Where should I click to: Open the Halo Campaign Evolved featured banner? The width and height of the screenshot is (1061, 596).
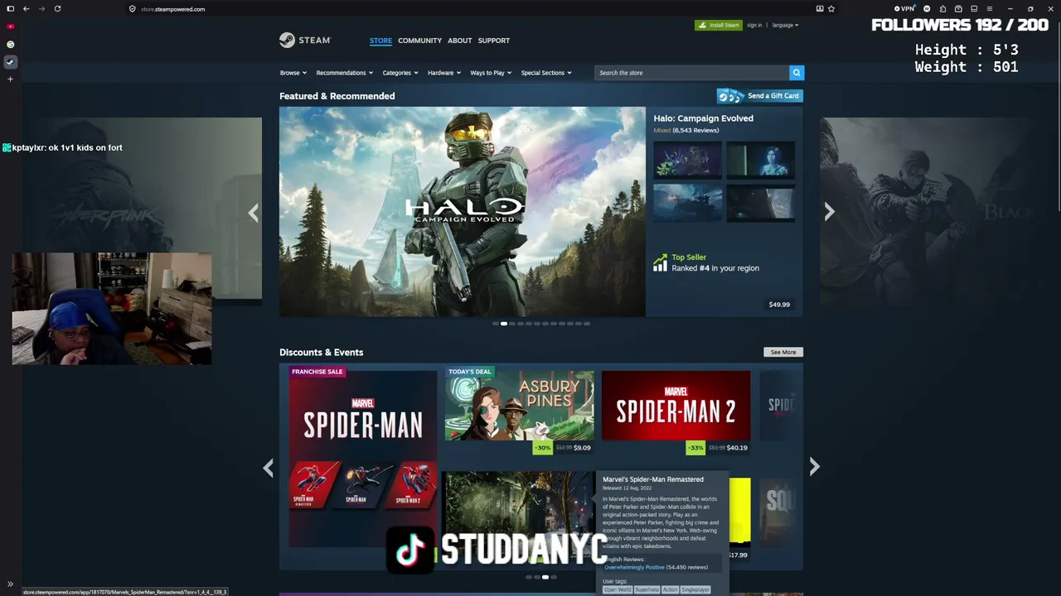(x=463, y=212)
